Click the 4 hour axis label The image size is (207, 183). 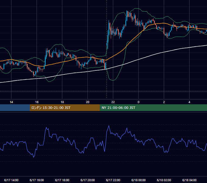[189, 102]
